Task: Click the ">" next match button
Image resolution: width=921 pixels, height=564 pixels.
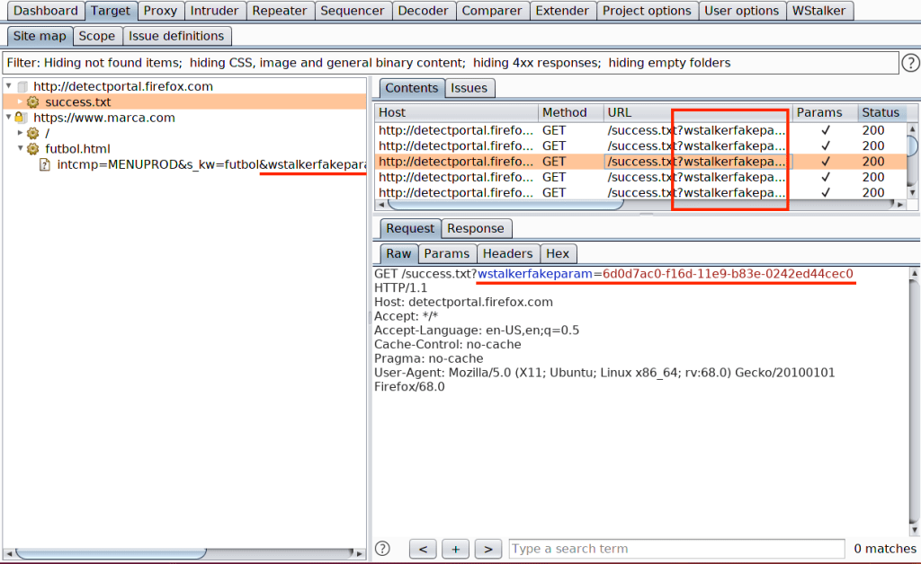Action: pyautogui.click(x=487, y=549)
